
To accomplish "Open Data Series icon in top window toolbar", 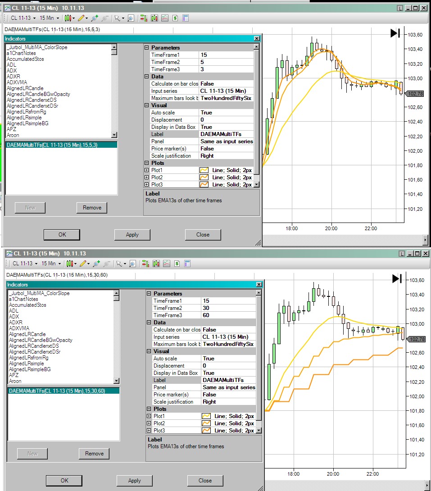I will [154, 18].
